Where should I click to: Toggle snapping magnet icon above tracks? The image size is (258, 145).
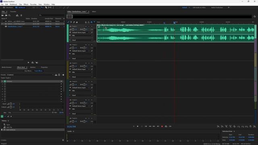point(92,22)
